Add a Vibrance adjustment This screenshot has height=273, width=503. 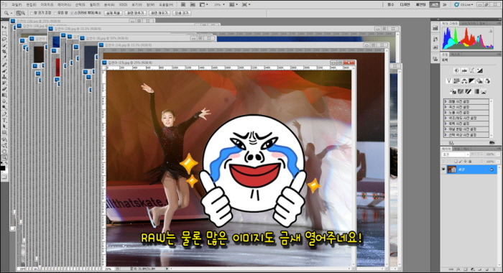pos(449,81)
